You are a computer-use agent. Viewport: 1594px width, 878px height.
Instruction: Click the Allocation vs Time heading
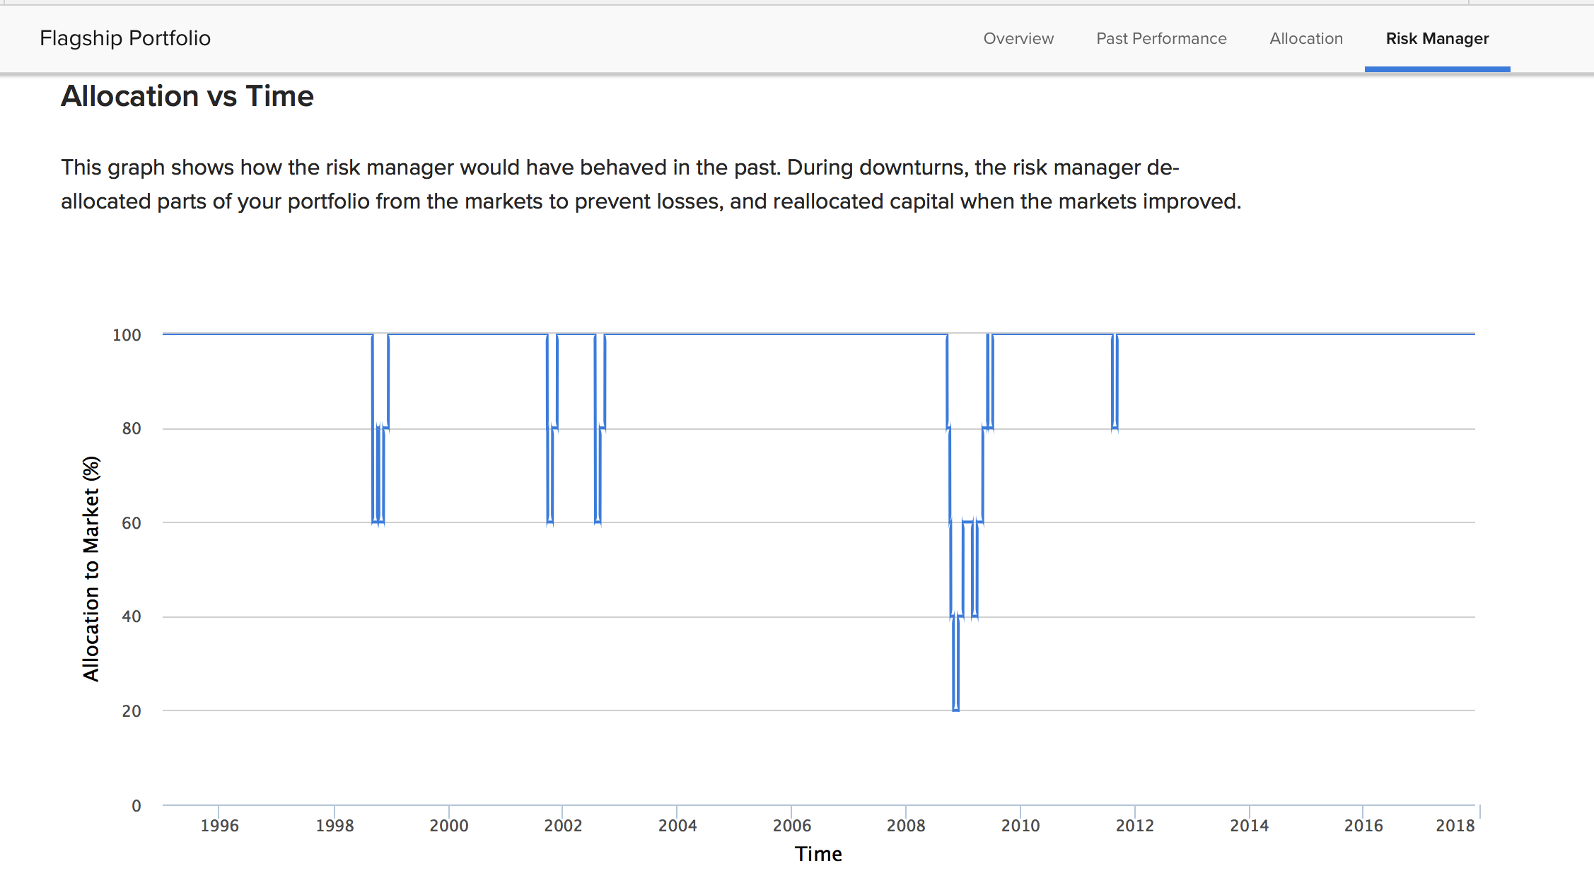187,96
